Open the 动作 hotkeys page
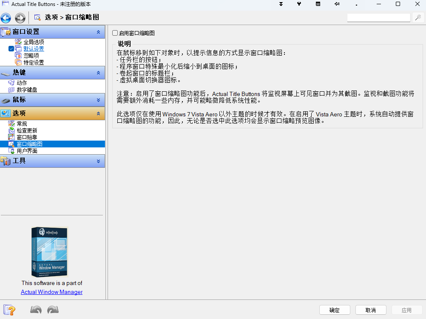 click(22, 82)
